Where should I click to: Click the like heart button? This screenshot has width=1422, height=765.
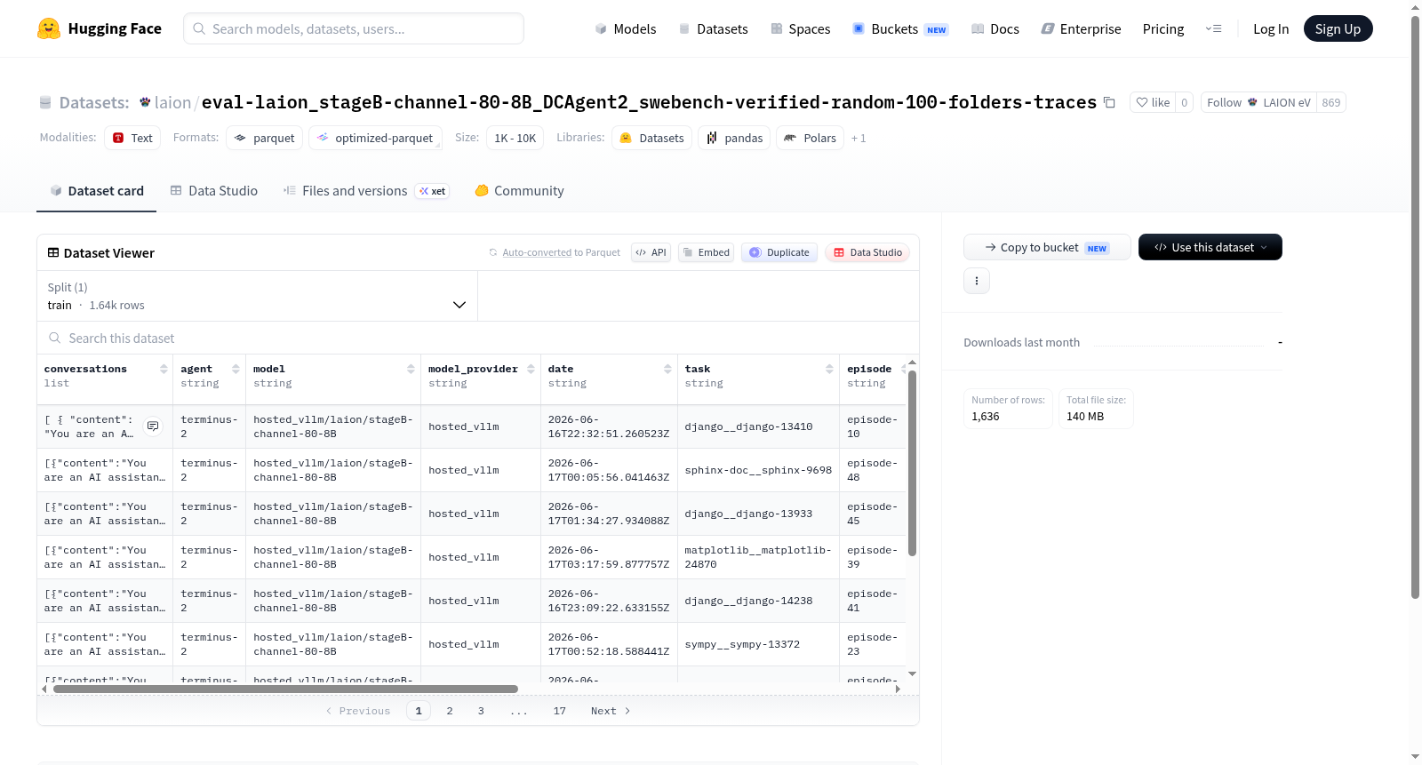[x=1153, y=102]
